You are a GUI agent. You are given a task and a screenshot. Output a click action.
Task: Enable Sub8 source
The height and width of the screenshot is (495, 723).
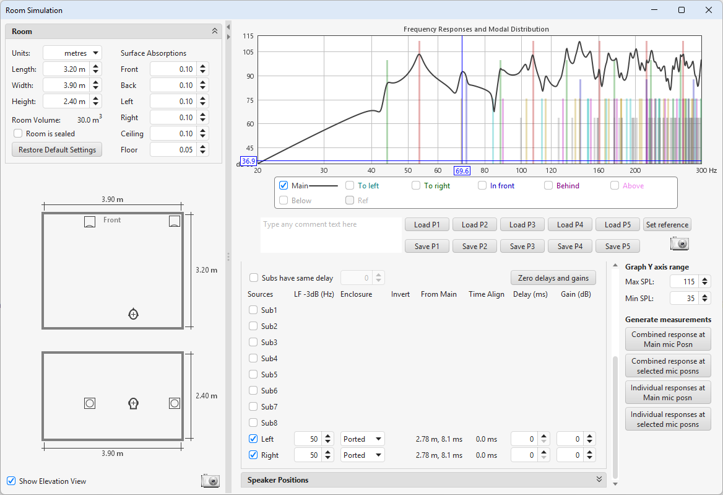[x=253, y=423]
